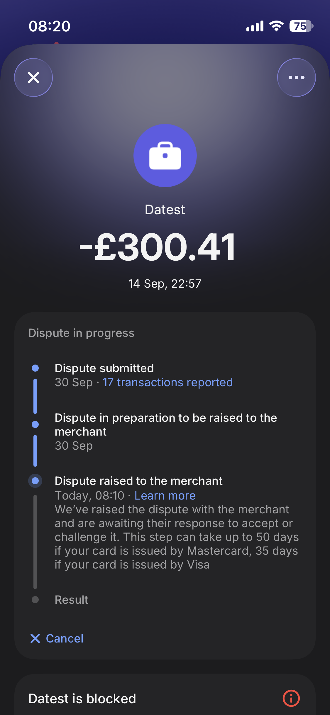Screen dimensions: 330x715
Task: Tap the cellular signal bars icon
Action: point(255,26)
